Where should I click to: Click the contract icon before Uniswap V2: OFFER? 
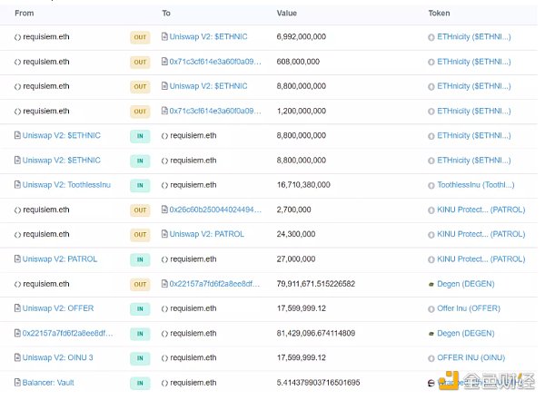tap(17, 308)
